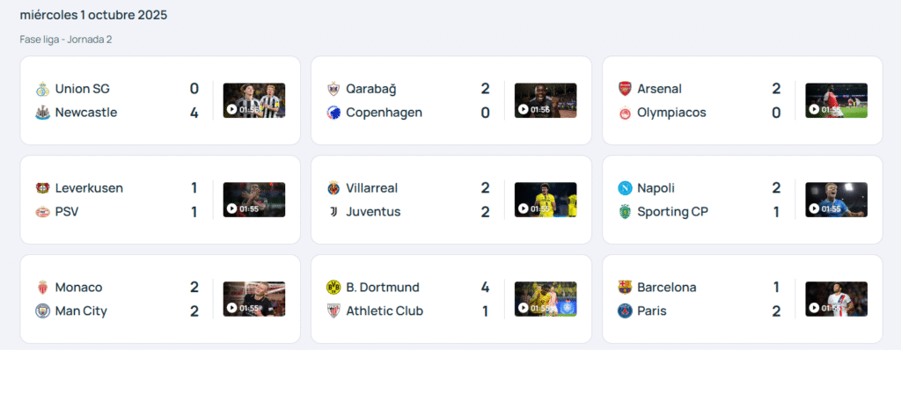
Task: Open the Villarreal team name link
Action: coord(371,188)
